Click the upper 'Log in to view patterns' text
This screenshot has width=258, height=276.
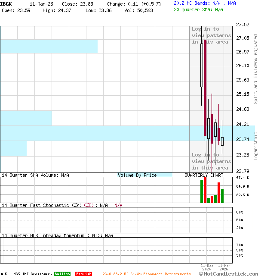point(211,35)
